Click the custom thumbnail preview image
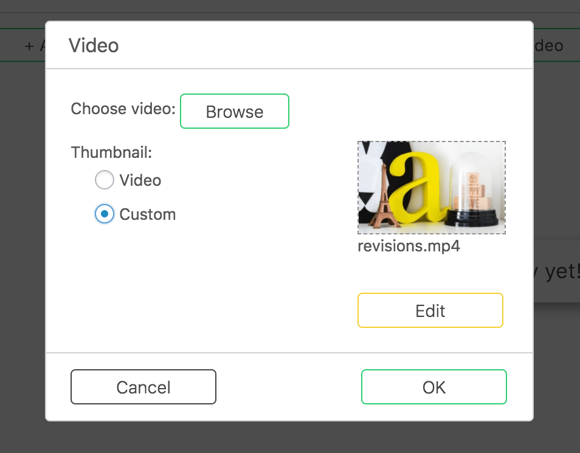Viewport: 580px width, 453px height. [431, 188]
